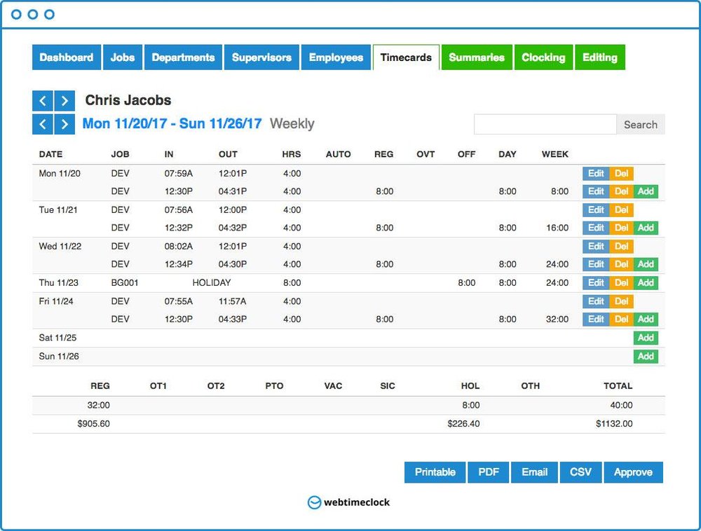The width and height of the screenshot is (701, 531).
Task: Click the date range Mon 11/20/17 - Sun 11/26/17
Action: [172, 124]
